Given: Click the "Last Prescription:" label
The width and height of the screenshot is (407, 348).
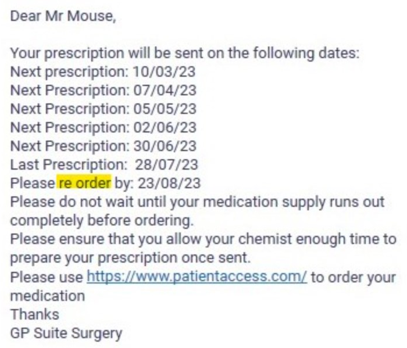Looking at the screenshot, I should [65, 165].
